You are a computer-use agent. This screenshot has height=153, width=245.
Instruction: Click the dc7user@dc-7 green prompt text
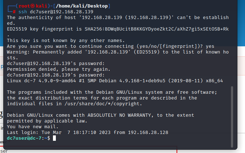[24, 138]
